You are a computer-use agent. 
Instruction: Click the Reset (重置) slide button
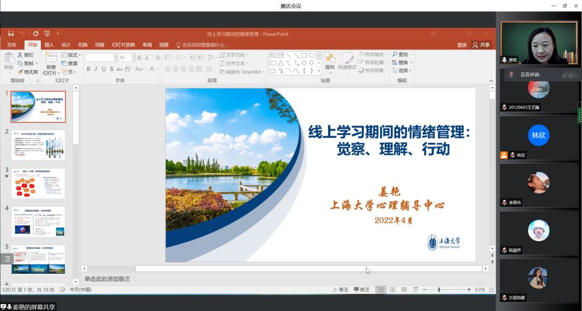(70, 64)
